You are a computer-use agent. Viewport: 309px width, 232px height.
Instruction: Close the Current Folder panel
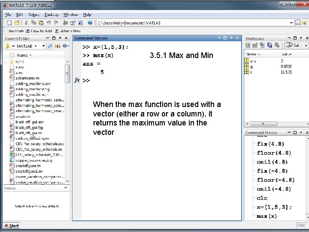tap(66, 38)
